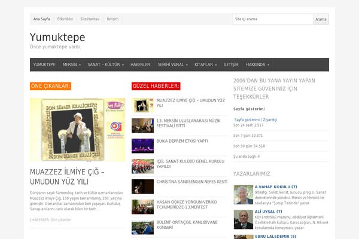Open HABERLER in main navigation
This screenshot has height=239, width=359.
pos(141,65)
